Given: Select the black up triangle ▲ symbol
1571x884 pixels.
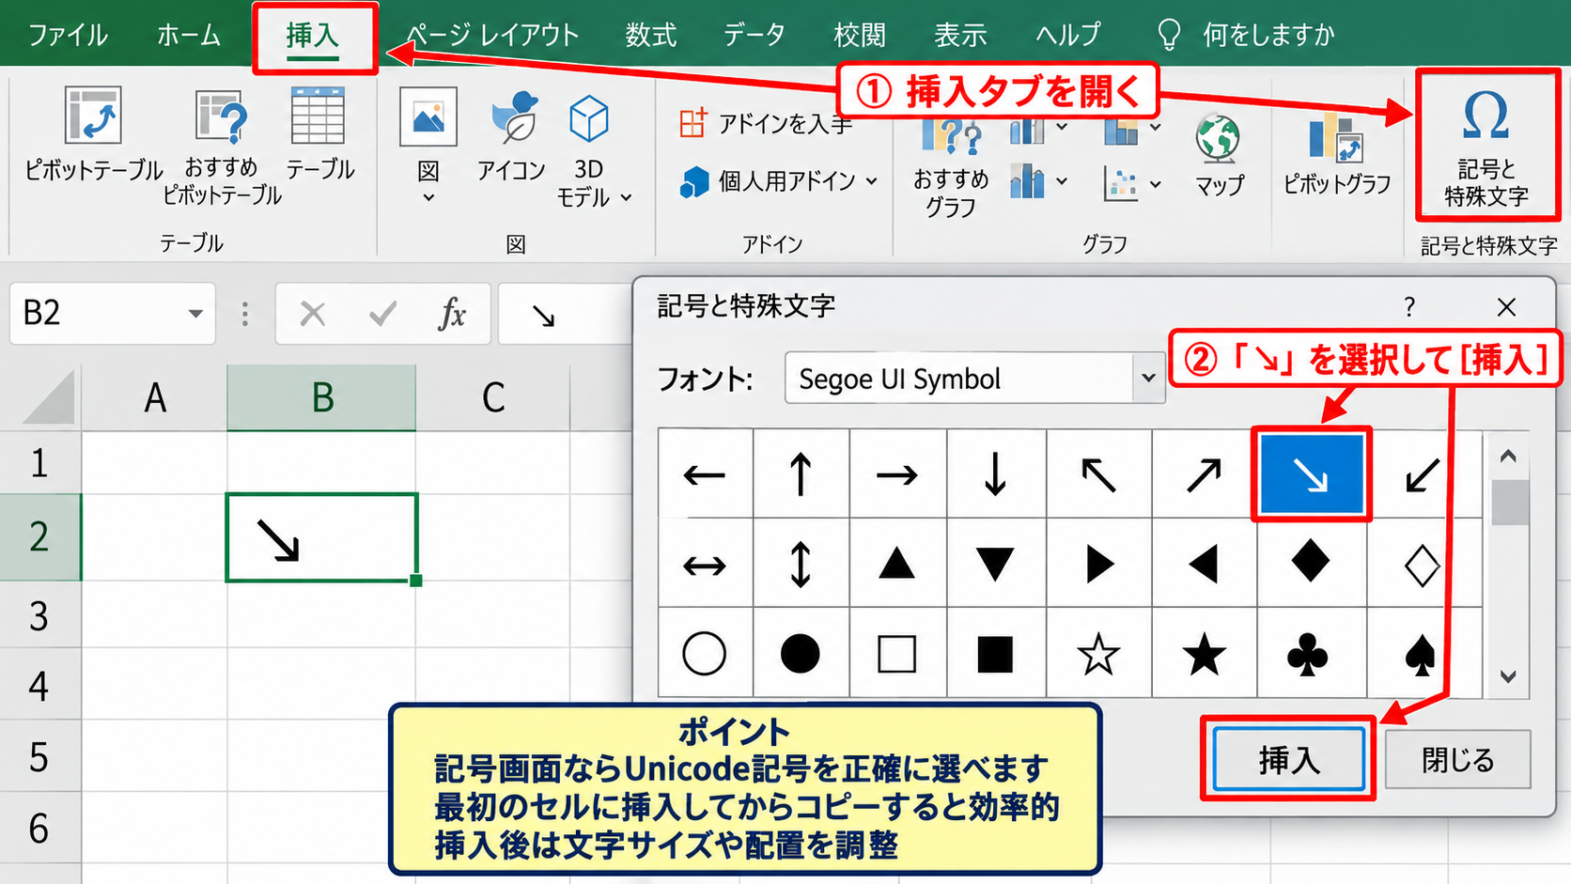Looking at the screenshot, I should pyautogui.click(x=897, y=565).
